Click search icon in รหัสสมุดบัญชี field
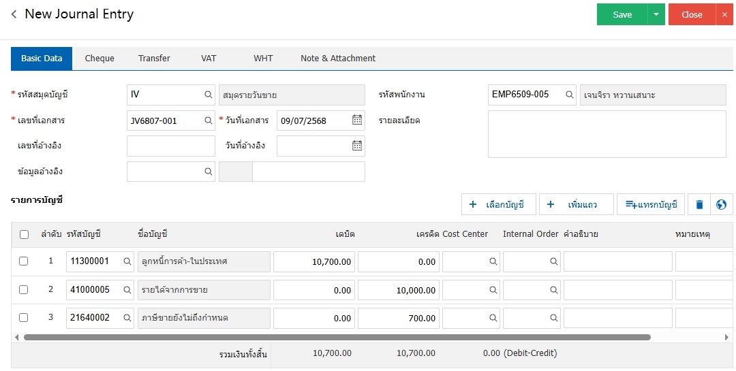The image size is (736, 371). (209, 95)
